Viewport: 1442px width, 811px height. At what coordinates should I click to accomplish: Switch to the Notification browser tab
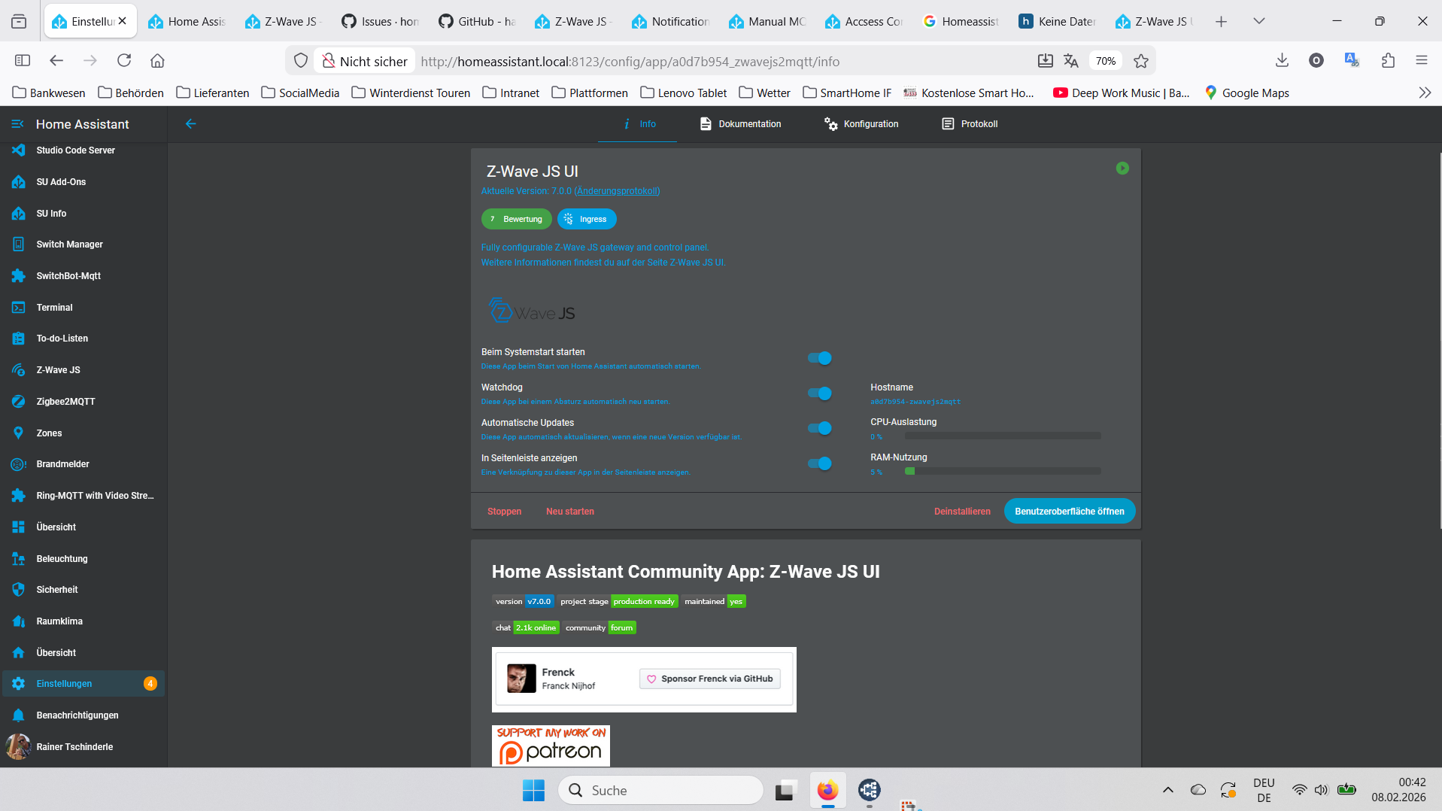pyautogui.click(x=671, y=21)
